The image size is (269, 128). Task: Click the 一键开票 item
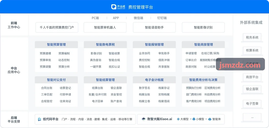[95, 67]
